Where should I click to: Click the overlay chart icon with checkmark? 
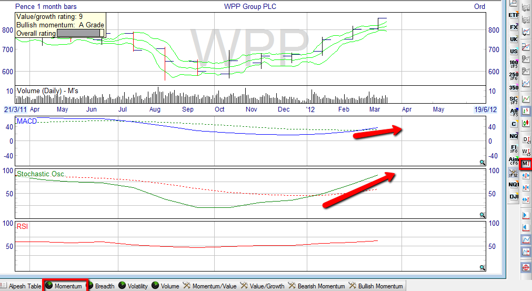coord(526,32)
